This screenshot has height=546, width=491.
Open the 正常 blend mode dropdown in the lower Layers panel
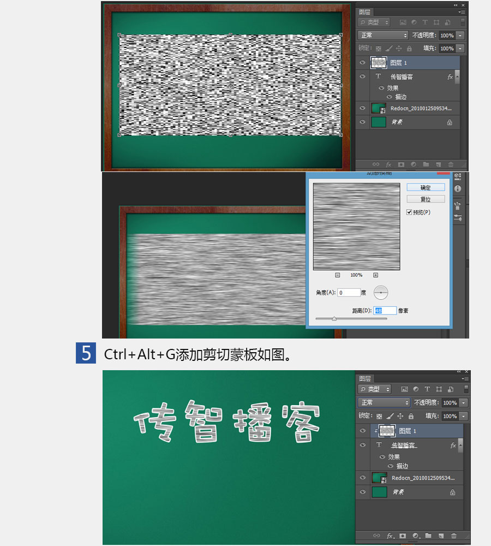(384, 402)
